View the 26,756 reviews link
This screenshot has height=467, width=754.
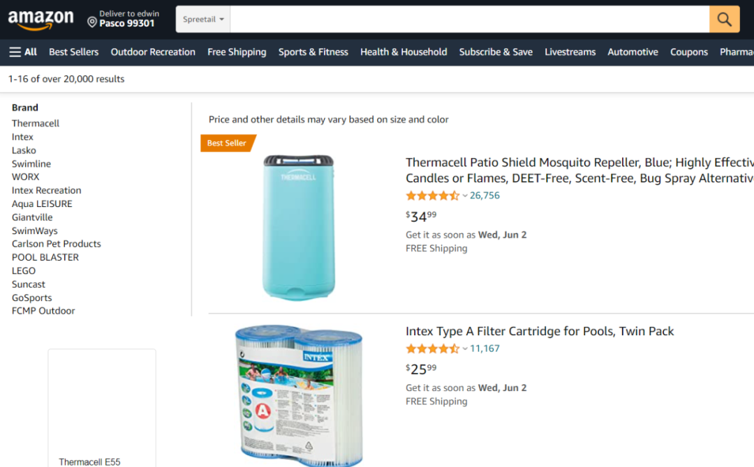(485, 195)
